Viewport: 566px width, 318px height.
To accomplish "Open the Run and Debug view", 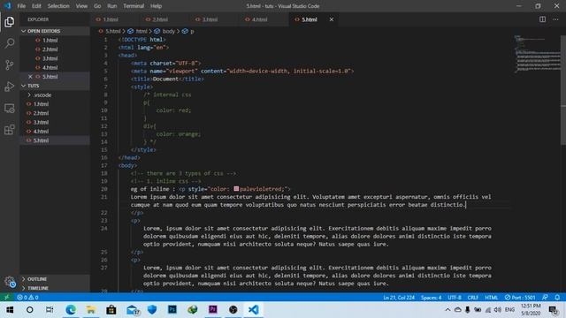I will click(x=10, y=87).
